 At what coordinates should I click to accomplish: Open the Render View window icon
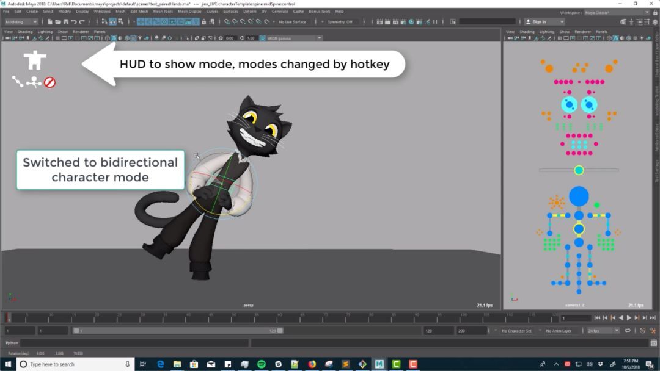pos(380,21)
